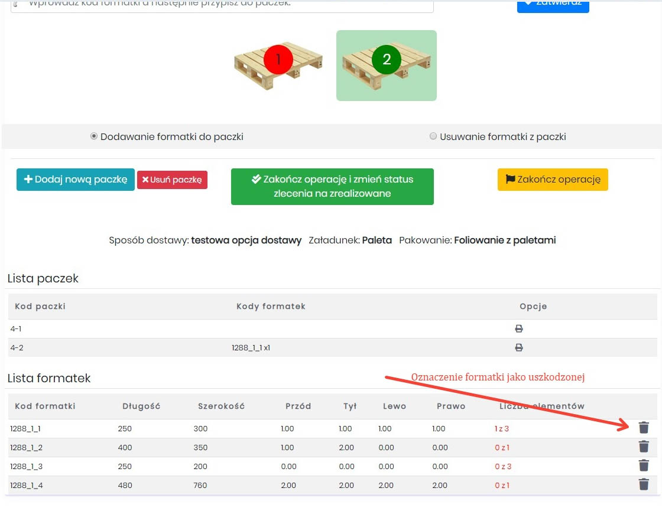Print label for package 4-2
The height and width of the screenshot is (514, 662).
click(519, 347)
